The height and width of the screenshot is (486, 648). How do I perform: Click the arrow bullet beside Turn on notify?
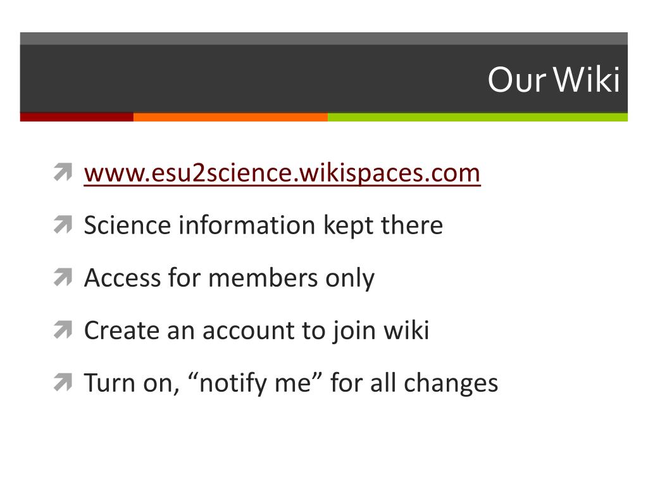(63, 382)
